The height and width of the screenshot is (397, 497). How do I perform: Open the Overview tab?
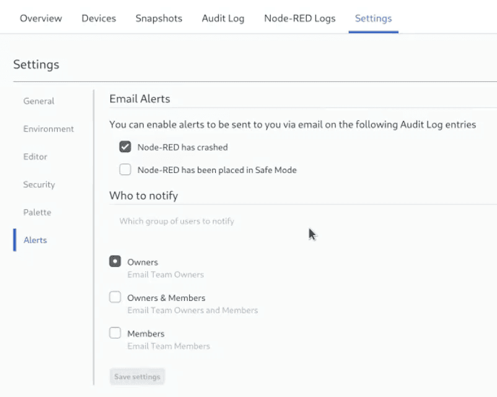coord(41,18)
